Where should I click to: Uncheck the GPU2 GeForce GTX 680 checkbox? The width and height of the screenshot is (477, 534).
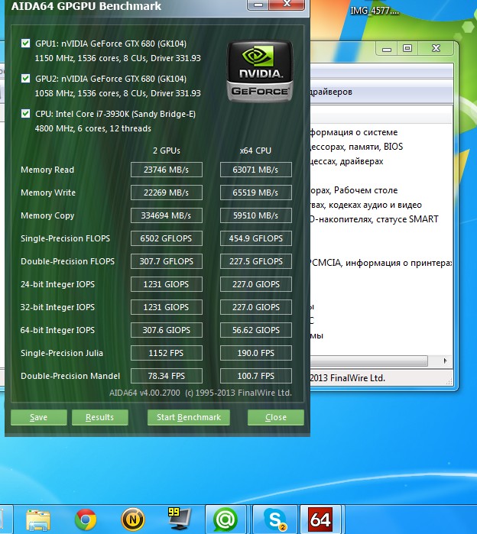[x=26, y=79]
